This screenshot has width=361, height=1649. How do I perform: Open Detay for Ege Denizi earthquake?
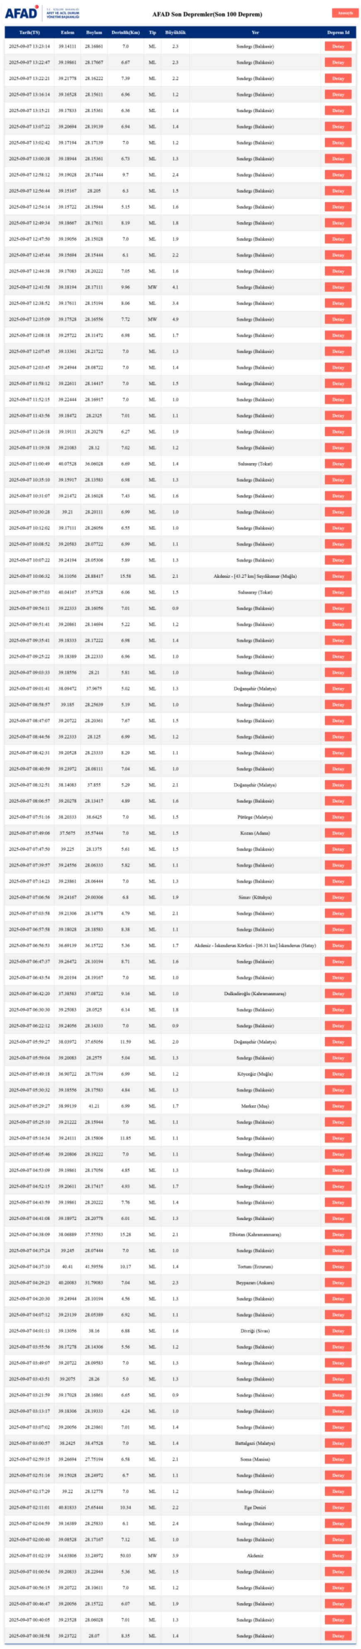pyautogui.click(x=338, y=1507)
